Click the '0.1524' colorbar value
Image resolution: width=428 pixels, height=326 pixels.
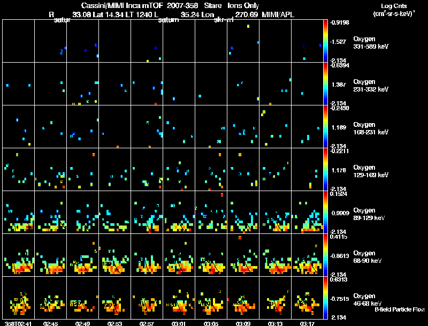point(339,194)
